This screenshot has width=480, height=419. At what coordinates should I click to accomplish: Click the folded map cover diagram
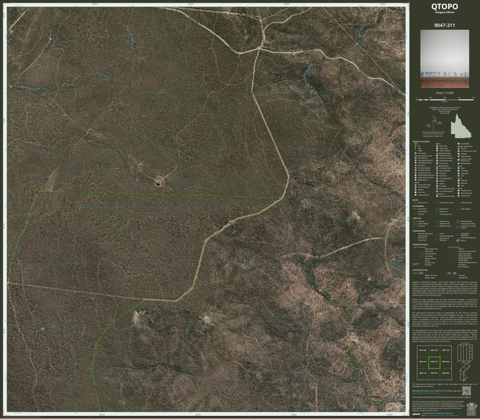465,373
